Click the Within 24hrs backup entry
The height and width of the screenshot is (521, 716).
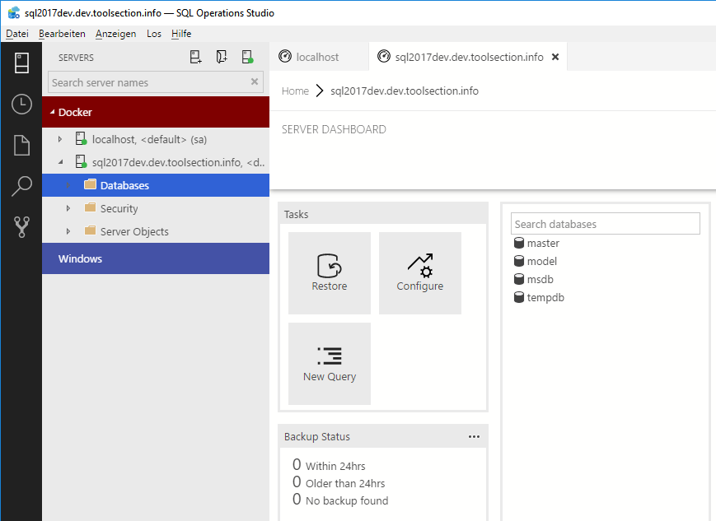tap(330, 465)
